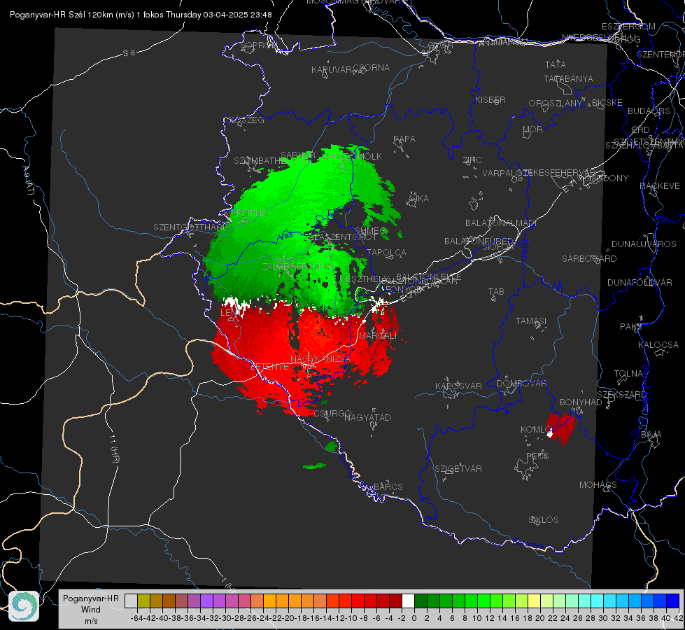Click the LETENYE town label
685x630 pixels.
pyautogui.click(x=269, y=366)
